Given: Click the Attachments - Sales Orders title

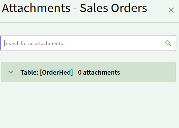Looking at the screenshot, I should [74, 8].
